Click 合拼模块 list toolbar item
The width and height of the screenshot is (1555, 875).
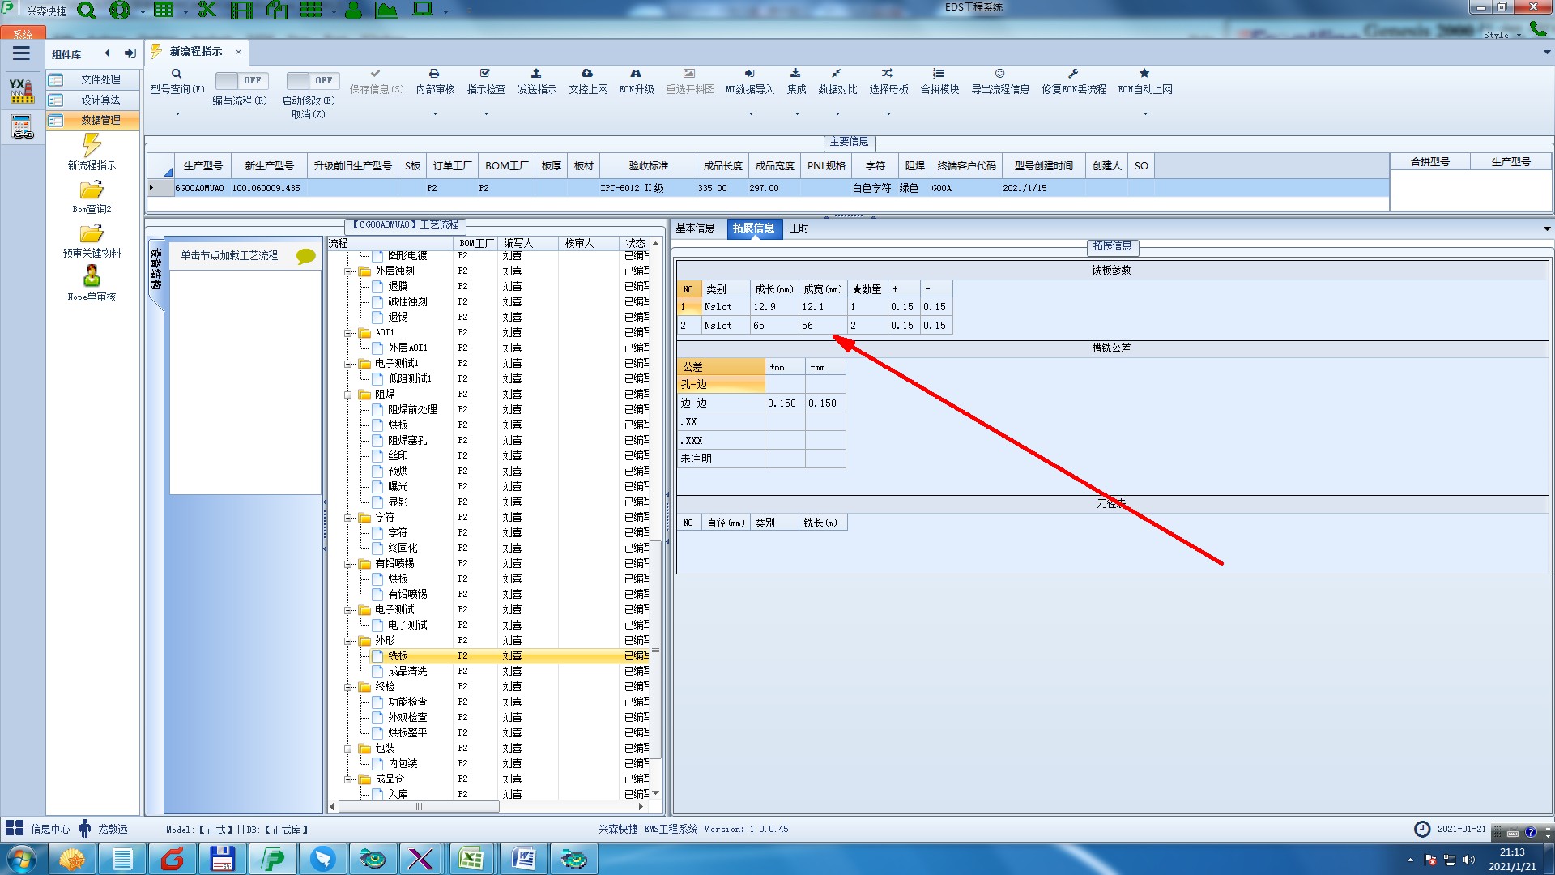click(939, 82)
